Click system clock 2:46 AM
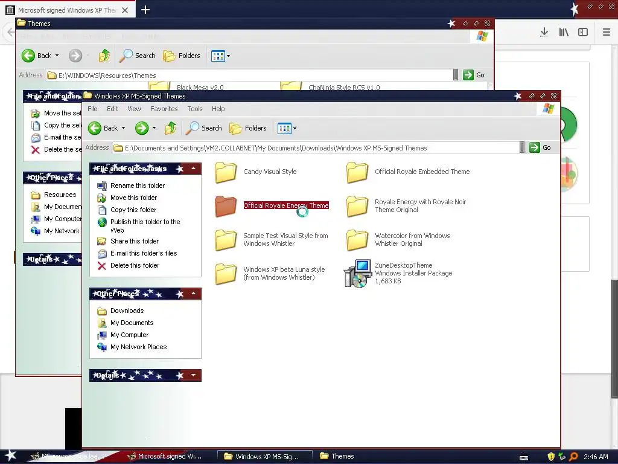The image size is (618, 464). coord(596,457)
